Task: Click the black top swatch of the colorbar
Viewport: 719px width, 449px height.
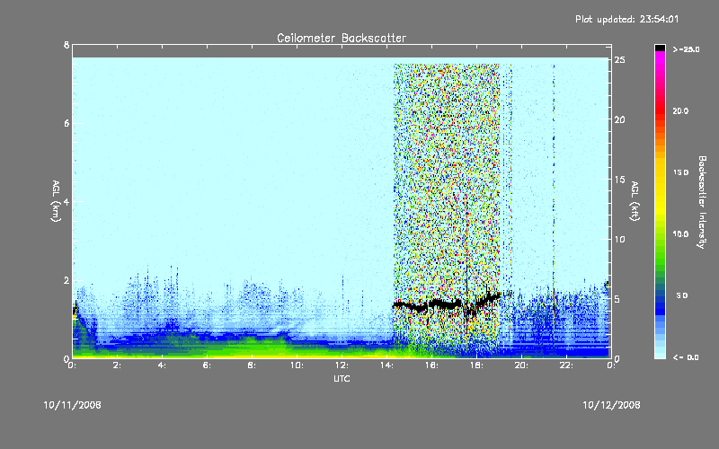Action: (660, 48)
